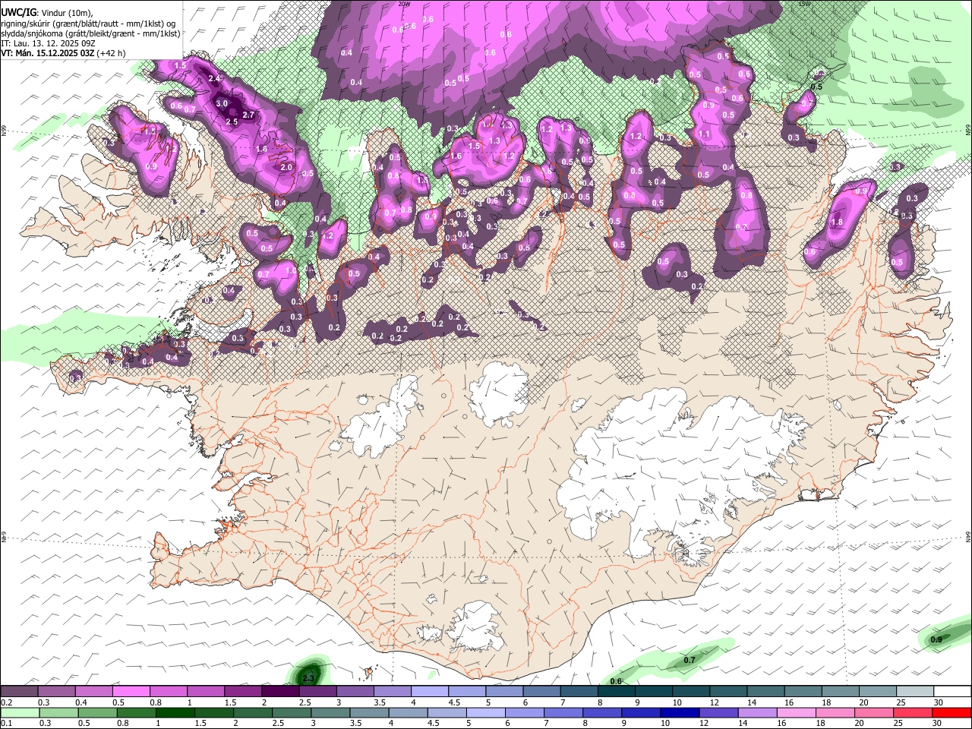
Task: Pick top-row legend swatch between 0.5 and 0.8
Action: pos(131,691)
